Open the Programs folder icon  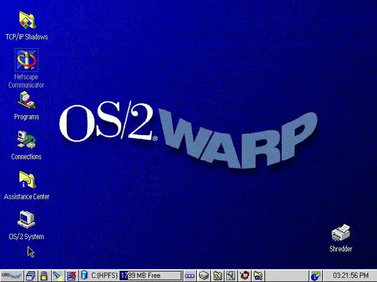pyautogui.click(x=27, y=100)
